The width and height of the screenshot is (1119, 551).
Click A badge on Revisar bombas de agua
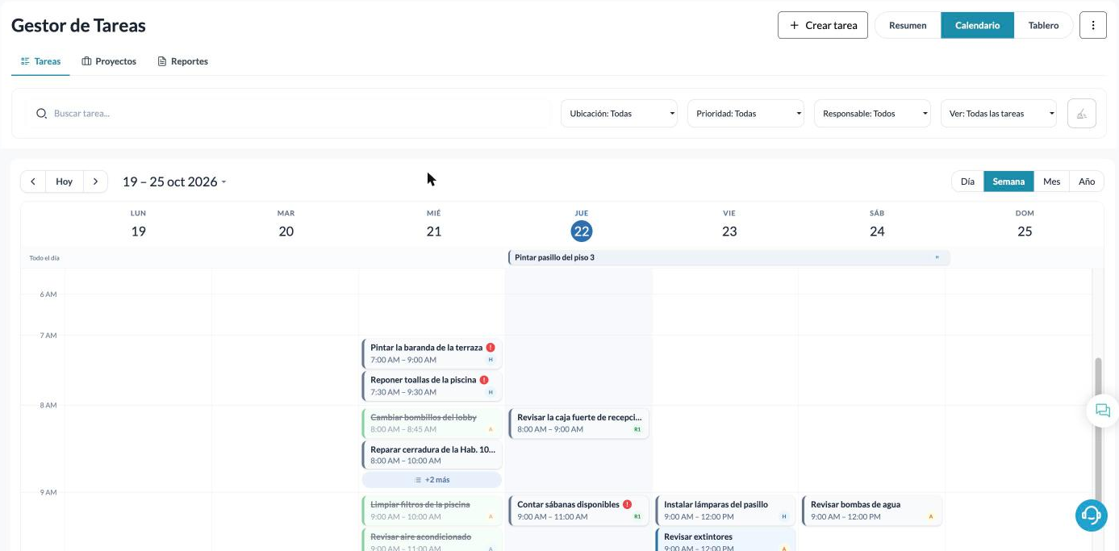click(930, 517)
